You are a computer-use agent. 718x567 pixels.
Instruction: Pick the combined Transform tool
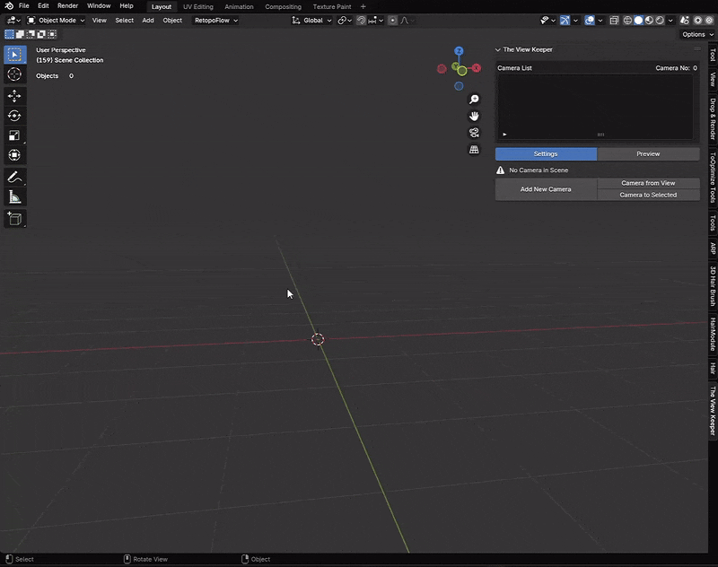[x=14, y=155]
